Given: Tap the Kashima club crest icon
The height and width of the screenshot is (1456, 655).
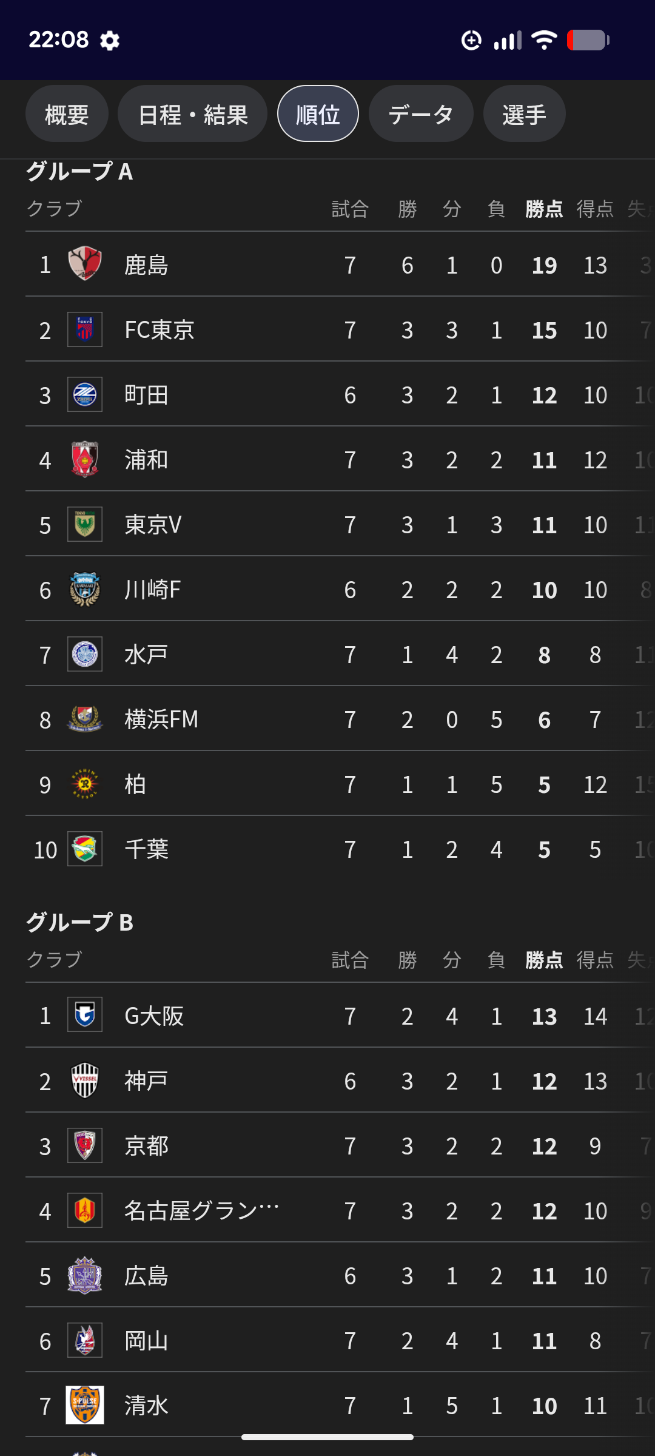Looking at the screenshot, I should (x=84, y=264).
